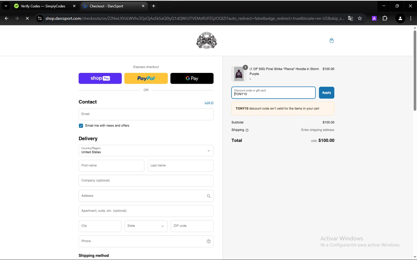This screenshot has width=417, height=260.
Task: Click the Wolves Club store logo
Action: [x=207, y=40]
